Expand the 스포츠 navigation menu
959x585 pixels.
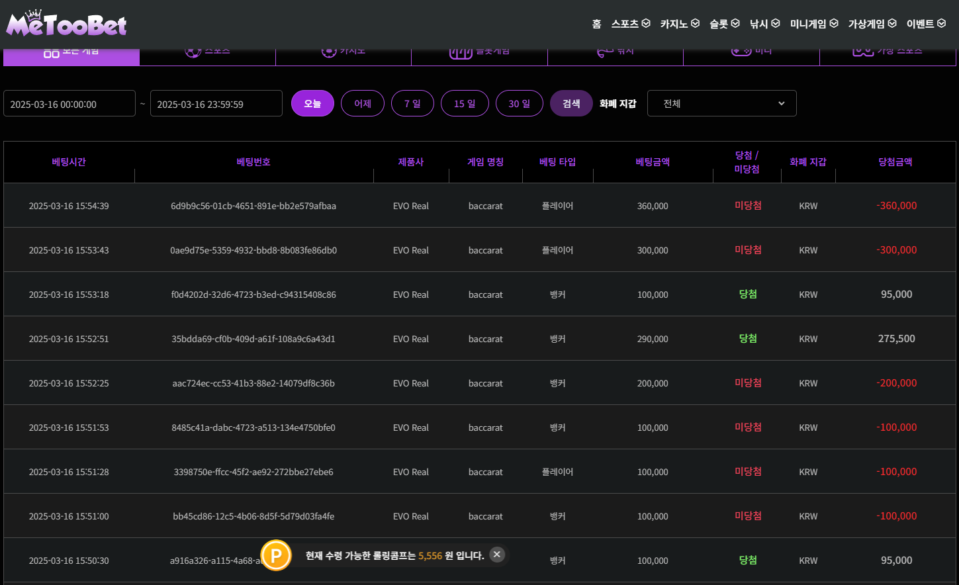[631, 24]
